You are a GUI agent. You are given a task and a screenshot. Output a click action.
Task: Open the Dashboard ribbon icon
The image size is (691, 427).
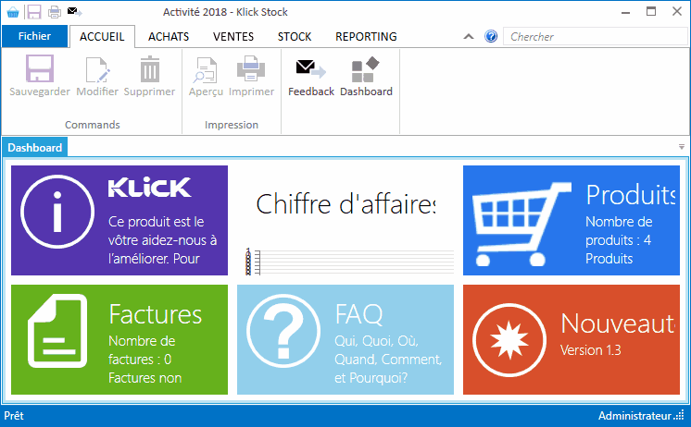(366, 70)
